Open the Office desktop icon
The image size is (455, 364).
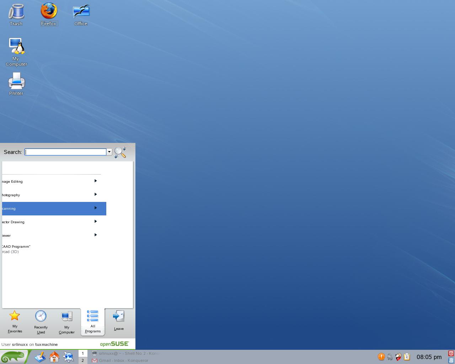tap(81, 15)
